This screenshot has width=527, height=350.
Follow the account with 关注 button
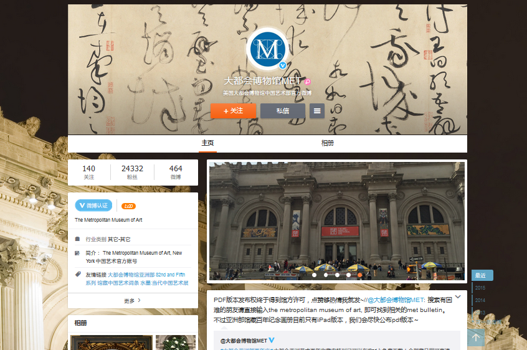coord(233,111)
